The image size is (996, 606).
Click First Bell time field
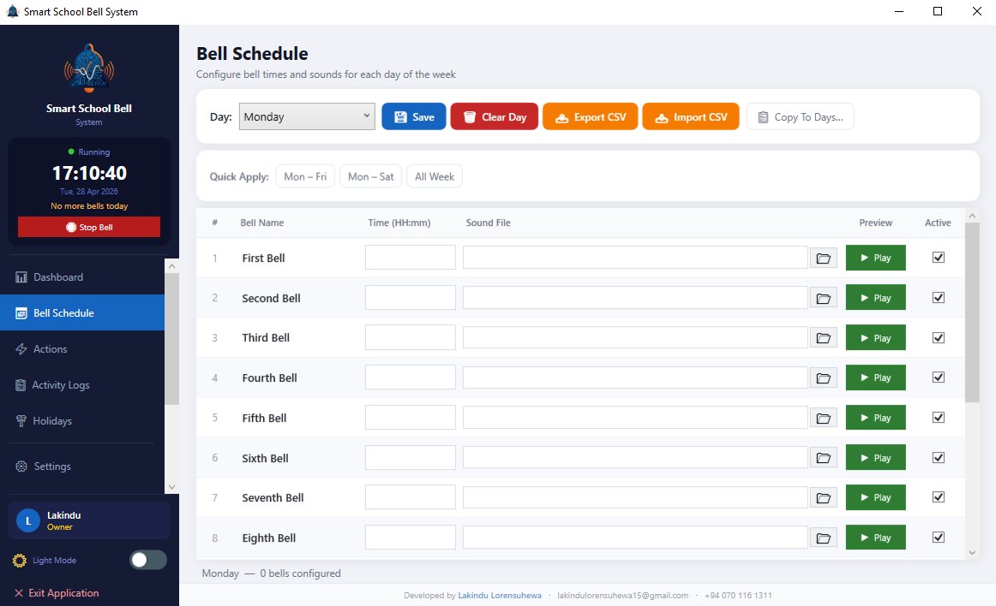point(411,258)
